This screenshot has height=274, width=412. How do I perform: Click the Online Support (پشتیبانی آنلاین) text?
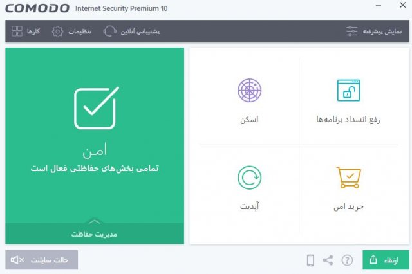coord(140,32)
